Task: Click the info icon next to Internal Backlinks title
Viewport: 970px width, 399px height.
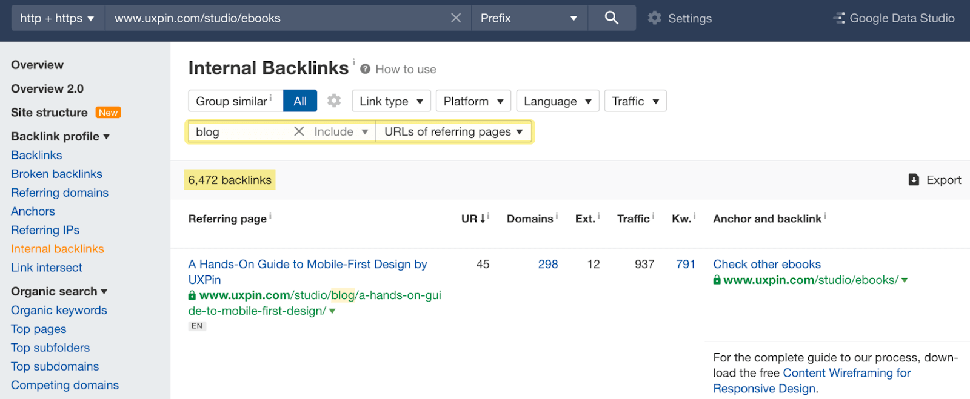Action: pos(354,61)
